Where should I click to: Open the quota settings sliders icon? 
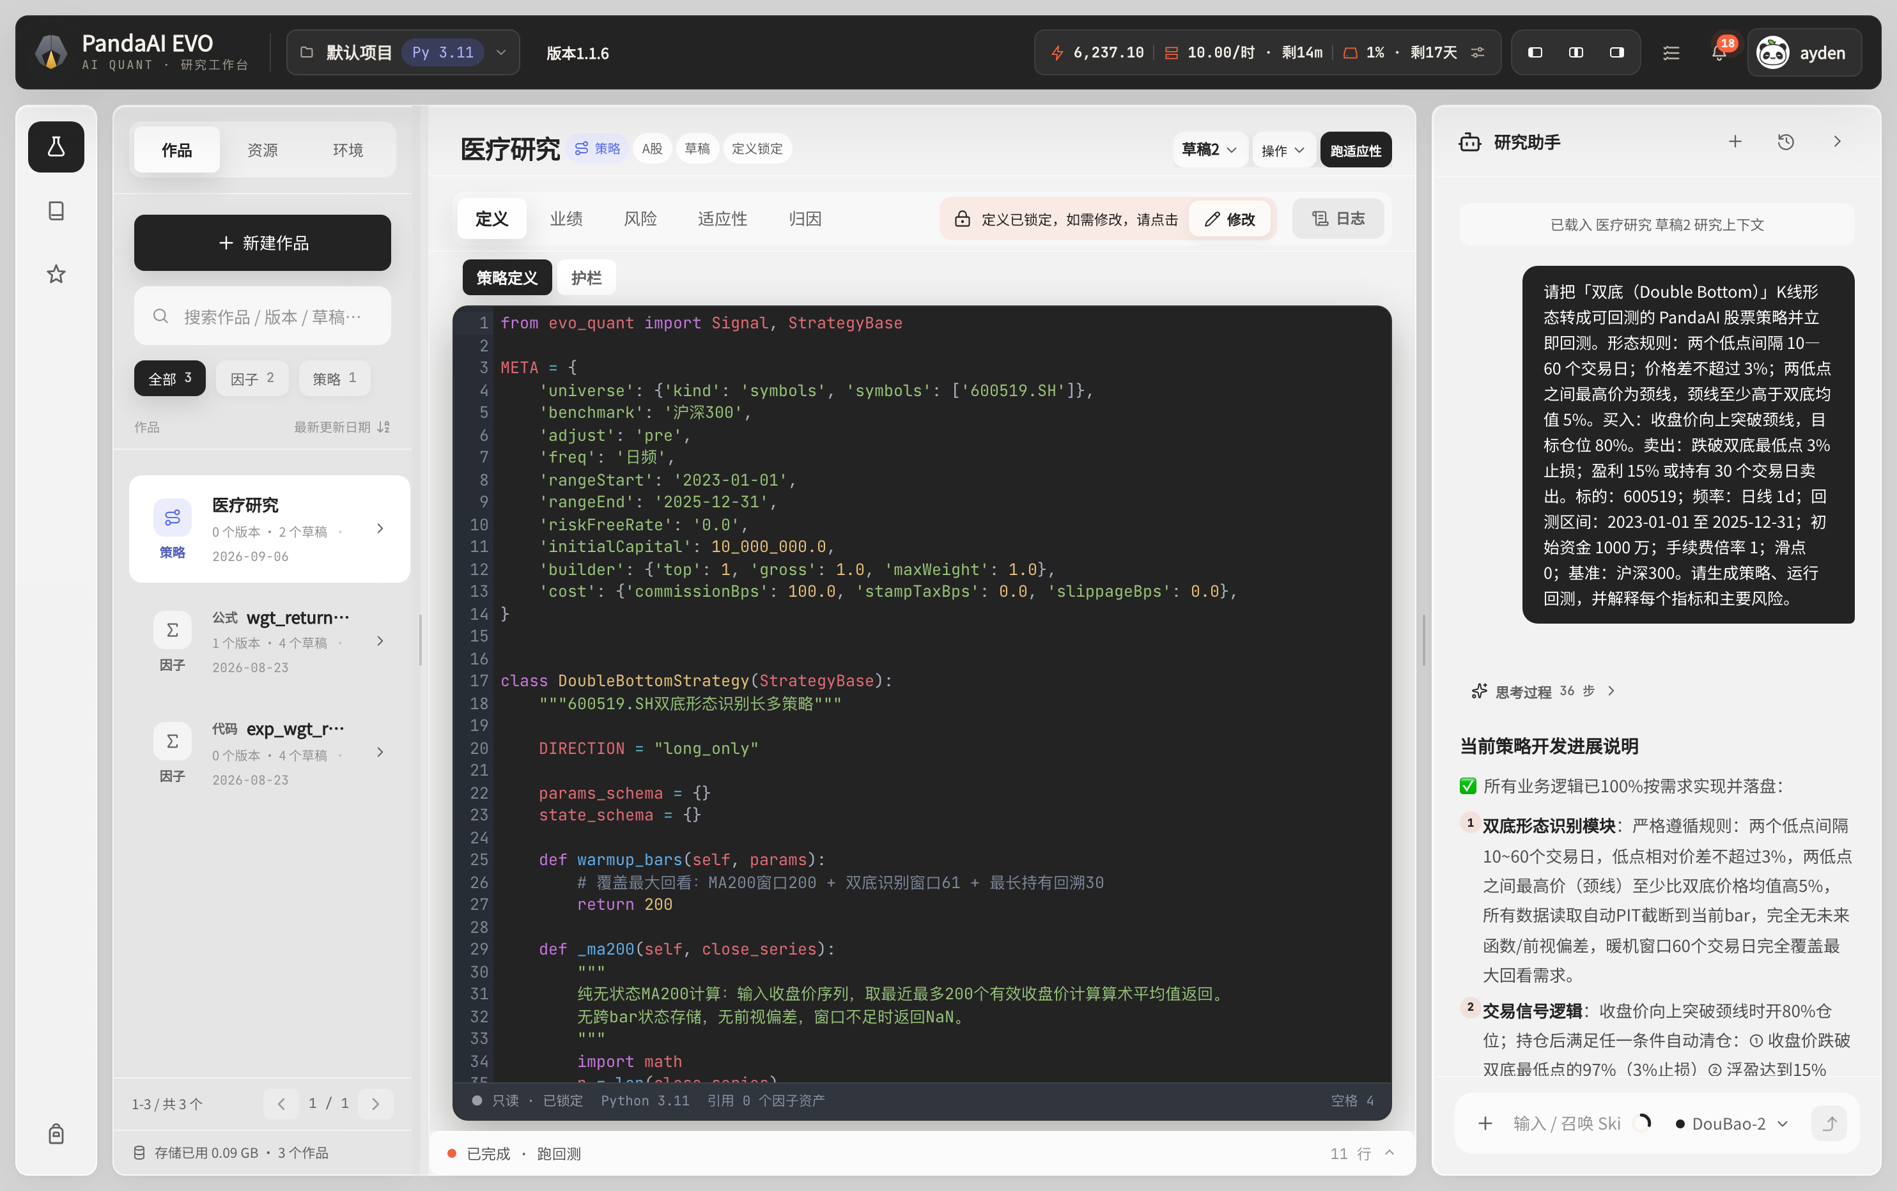click(1478, 53)
